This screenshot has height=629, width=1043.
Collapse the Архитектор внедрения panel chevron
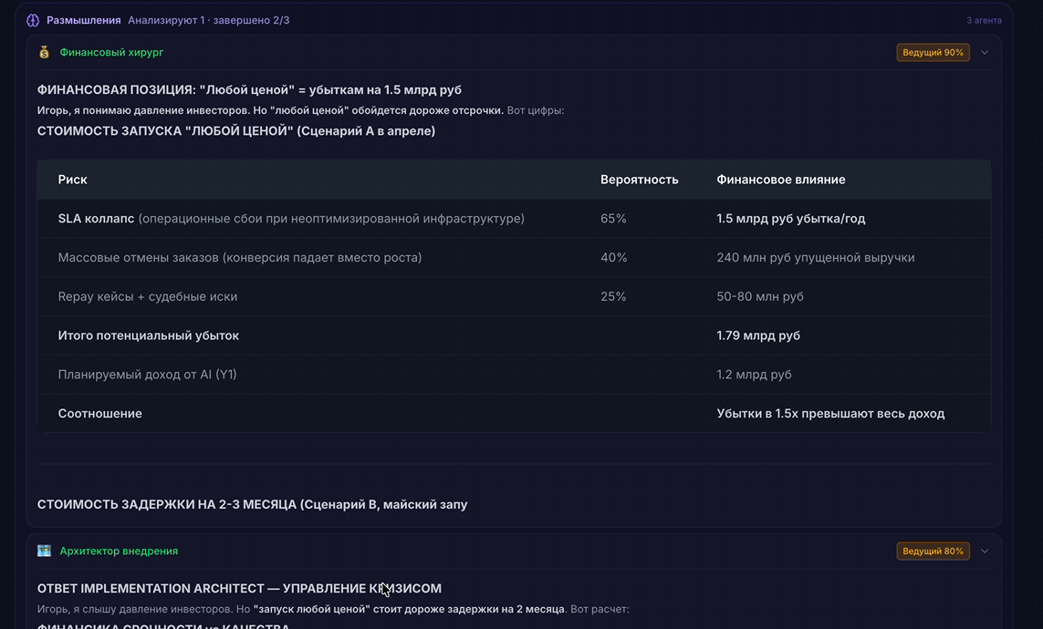tap(985, 551)
